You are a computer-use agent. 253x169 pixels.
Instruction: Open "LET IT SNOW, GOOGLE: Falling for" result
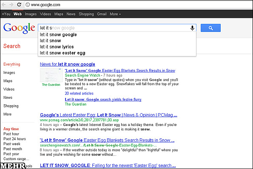pos(108,166)
